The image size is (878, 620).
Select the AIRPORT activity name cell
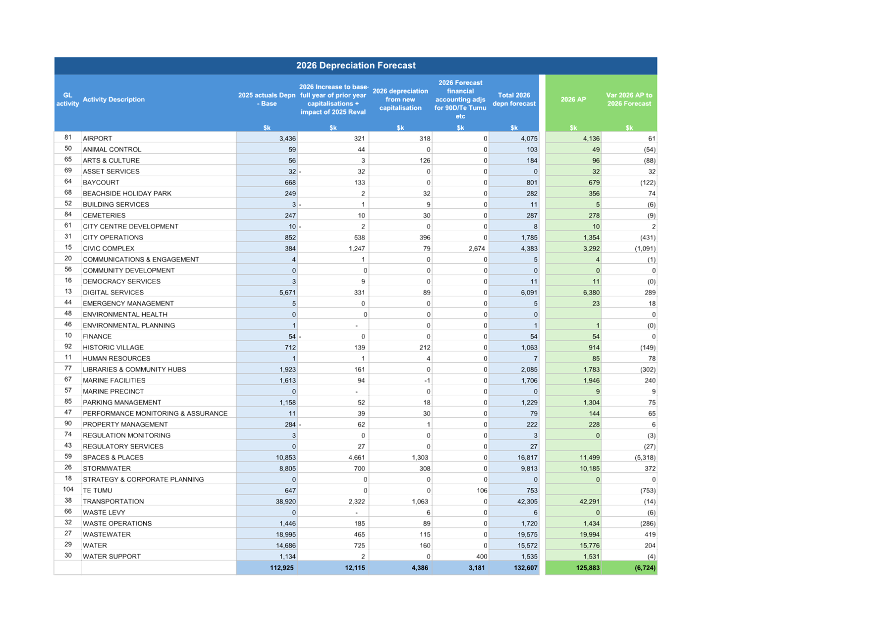pyautogui.click(x=98, y=138)
